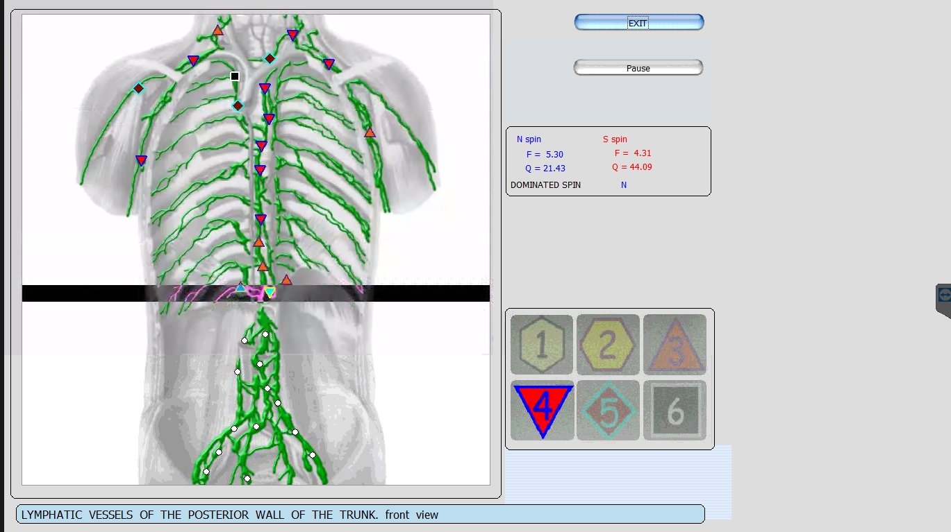Click the orange triangle marker on right arm
Screen dimensions: 951x532
pos(370,132)
